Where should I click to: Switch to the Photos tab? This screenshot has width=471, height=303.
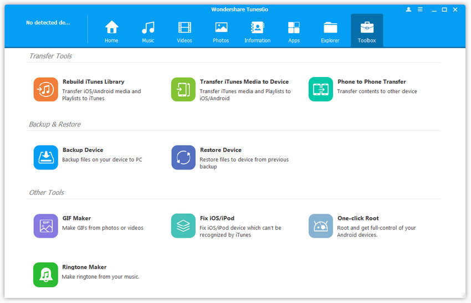pos(221,31)
